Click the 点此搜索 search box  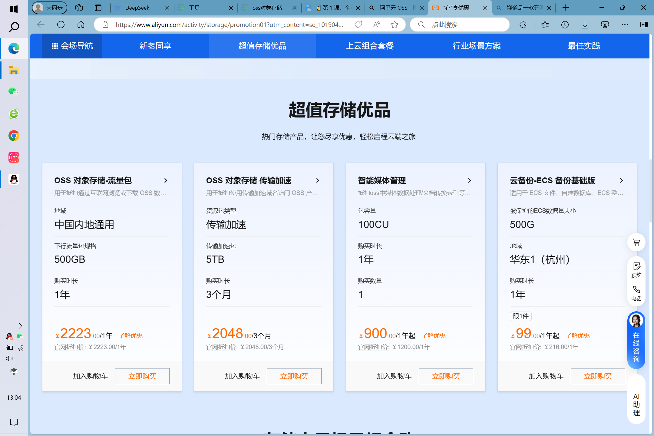(460, 25)
